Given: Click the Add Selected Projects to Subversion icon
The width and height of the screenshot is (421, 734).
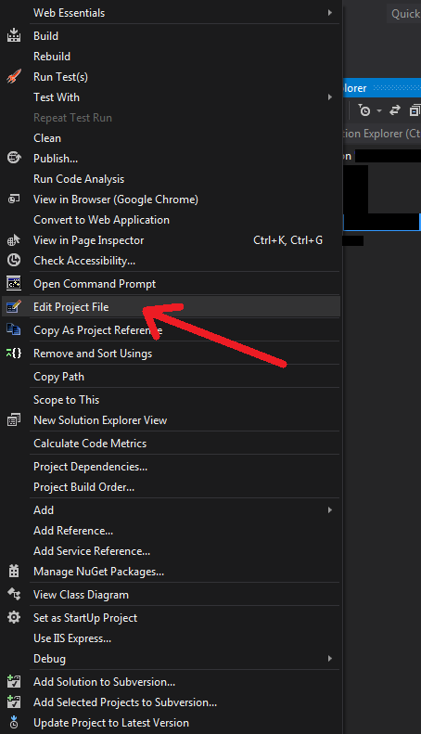Looking at the screenshot, I should click(x=14, y=702).
